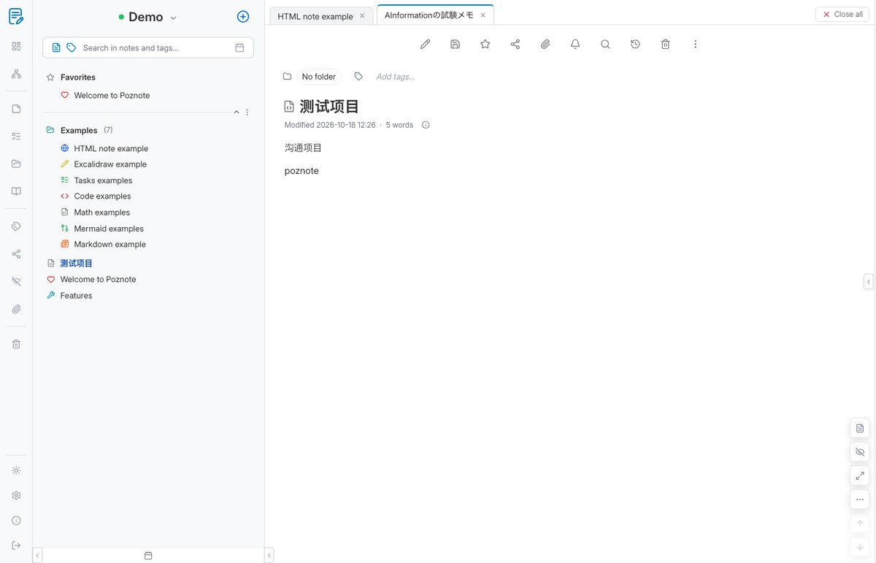
Task: Switch to the HTML note example tab
Action: [315, 16]
